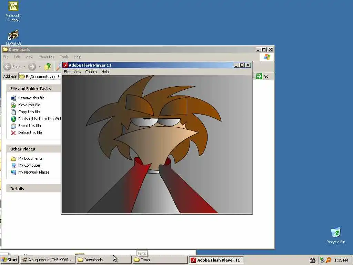Click the red X delete icon
Viewport: 353px width, 265px height.
coord(13,133)
